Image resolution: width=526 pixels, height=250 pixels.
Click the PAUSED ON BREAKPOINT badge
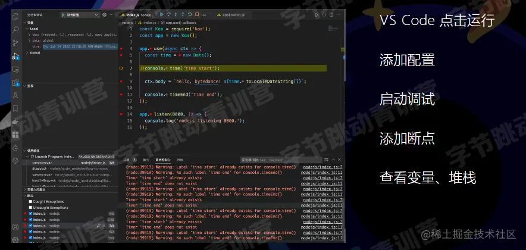click(96, 157)
